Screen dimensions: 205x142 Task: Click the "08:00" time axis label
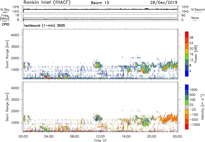pos(75,137)
